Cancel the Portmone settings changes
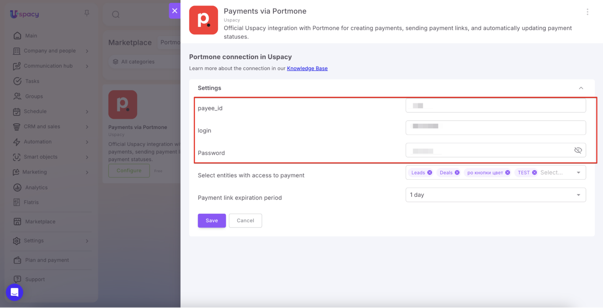The height and width of the screenshot is (308, 603). (x=245, y=221)
